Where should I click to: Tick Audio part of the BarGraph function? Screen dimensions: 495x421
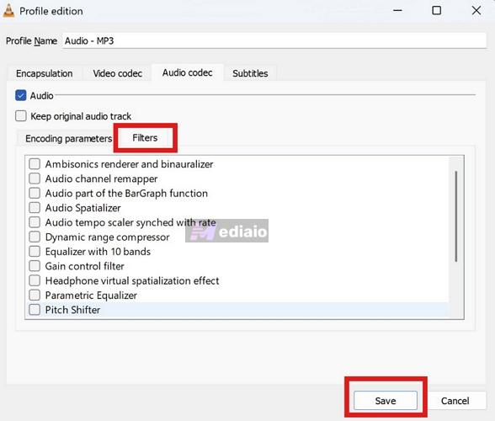pos(35,193)
